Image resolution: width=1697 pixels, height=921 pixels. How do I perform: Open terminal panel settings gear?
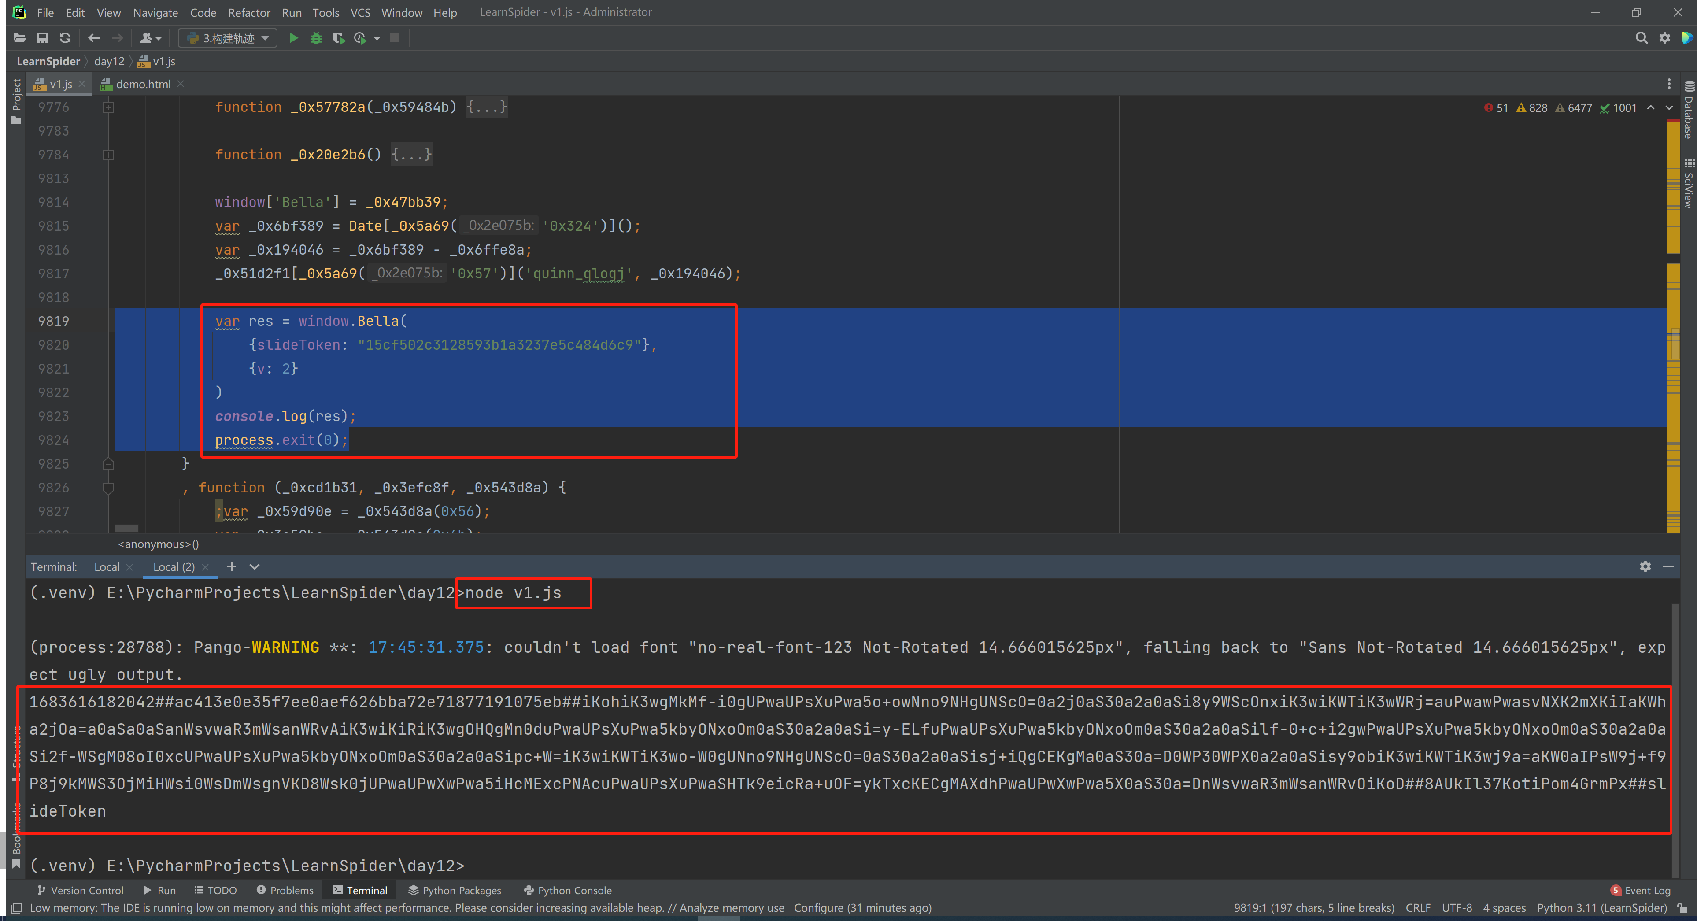pyautogui.click(x=1645, y=566)
